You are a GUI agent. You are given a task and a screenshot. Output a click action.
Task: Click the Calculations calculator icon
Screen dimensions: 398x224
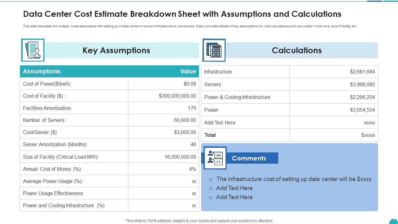click(214, 50)
